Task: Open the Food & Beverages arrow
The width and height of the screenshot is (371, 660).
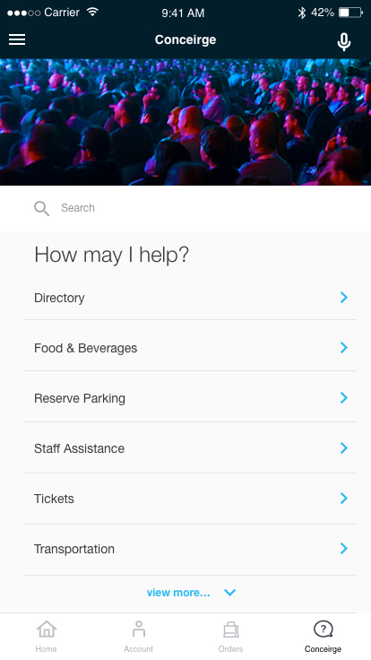Action: click(x=344, y=348)
